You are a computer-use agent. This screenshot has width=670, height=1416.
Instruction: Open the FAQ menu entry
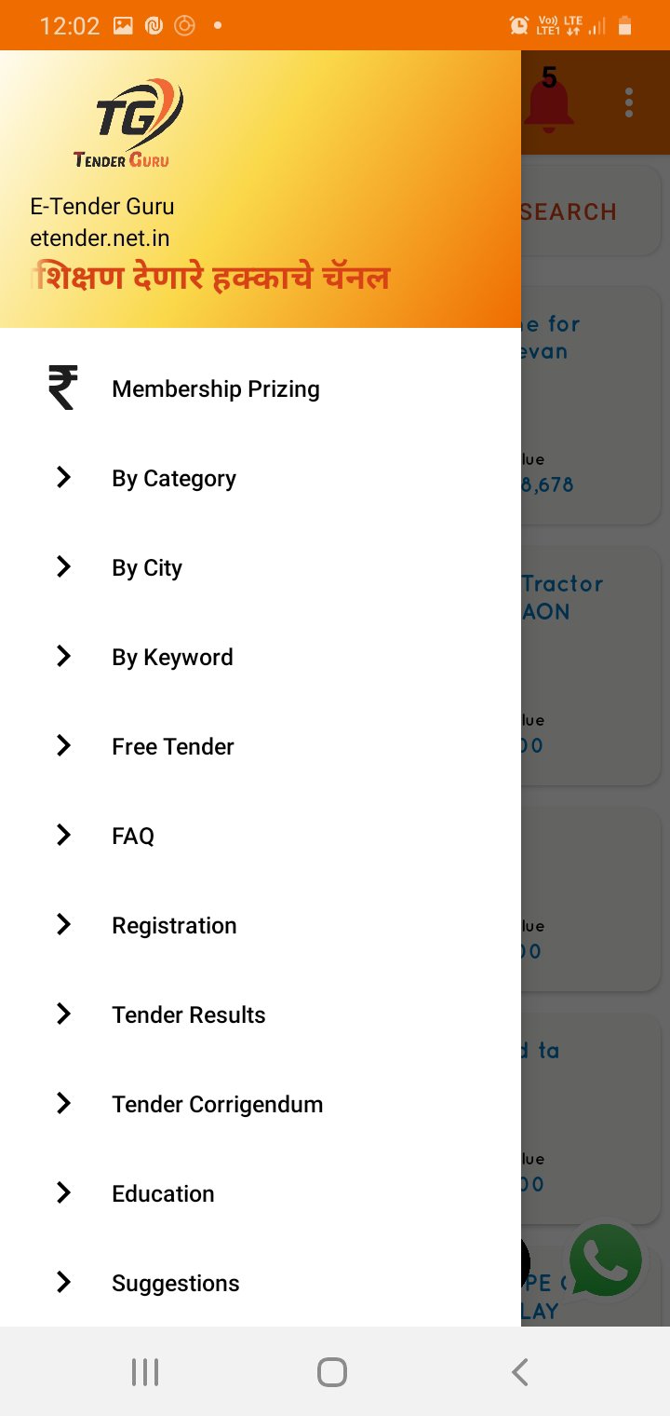click(x=133, y=836)
